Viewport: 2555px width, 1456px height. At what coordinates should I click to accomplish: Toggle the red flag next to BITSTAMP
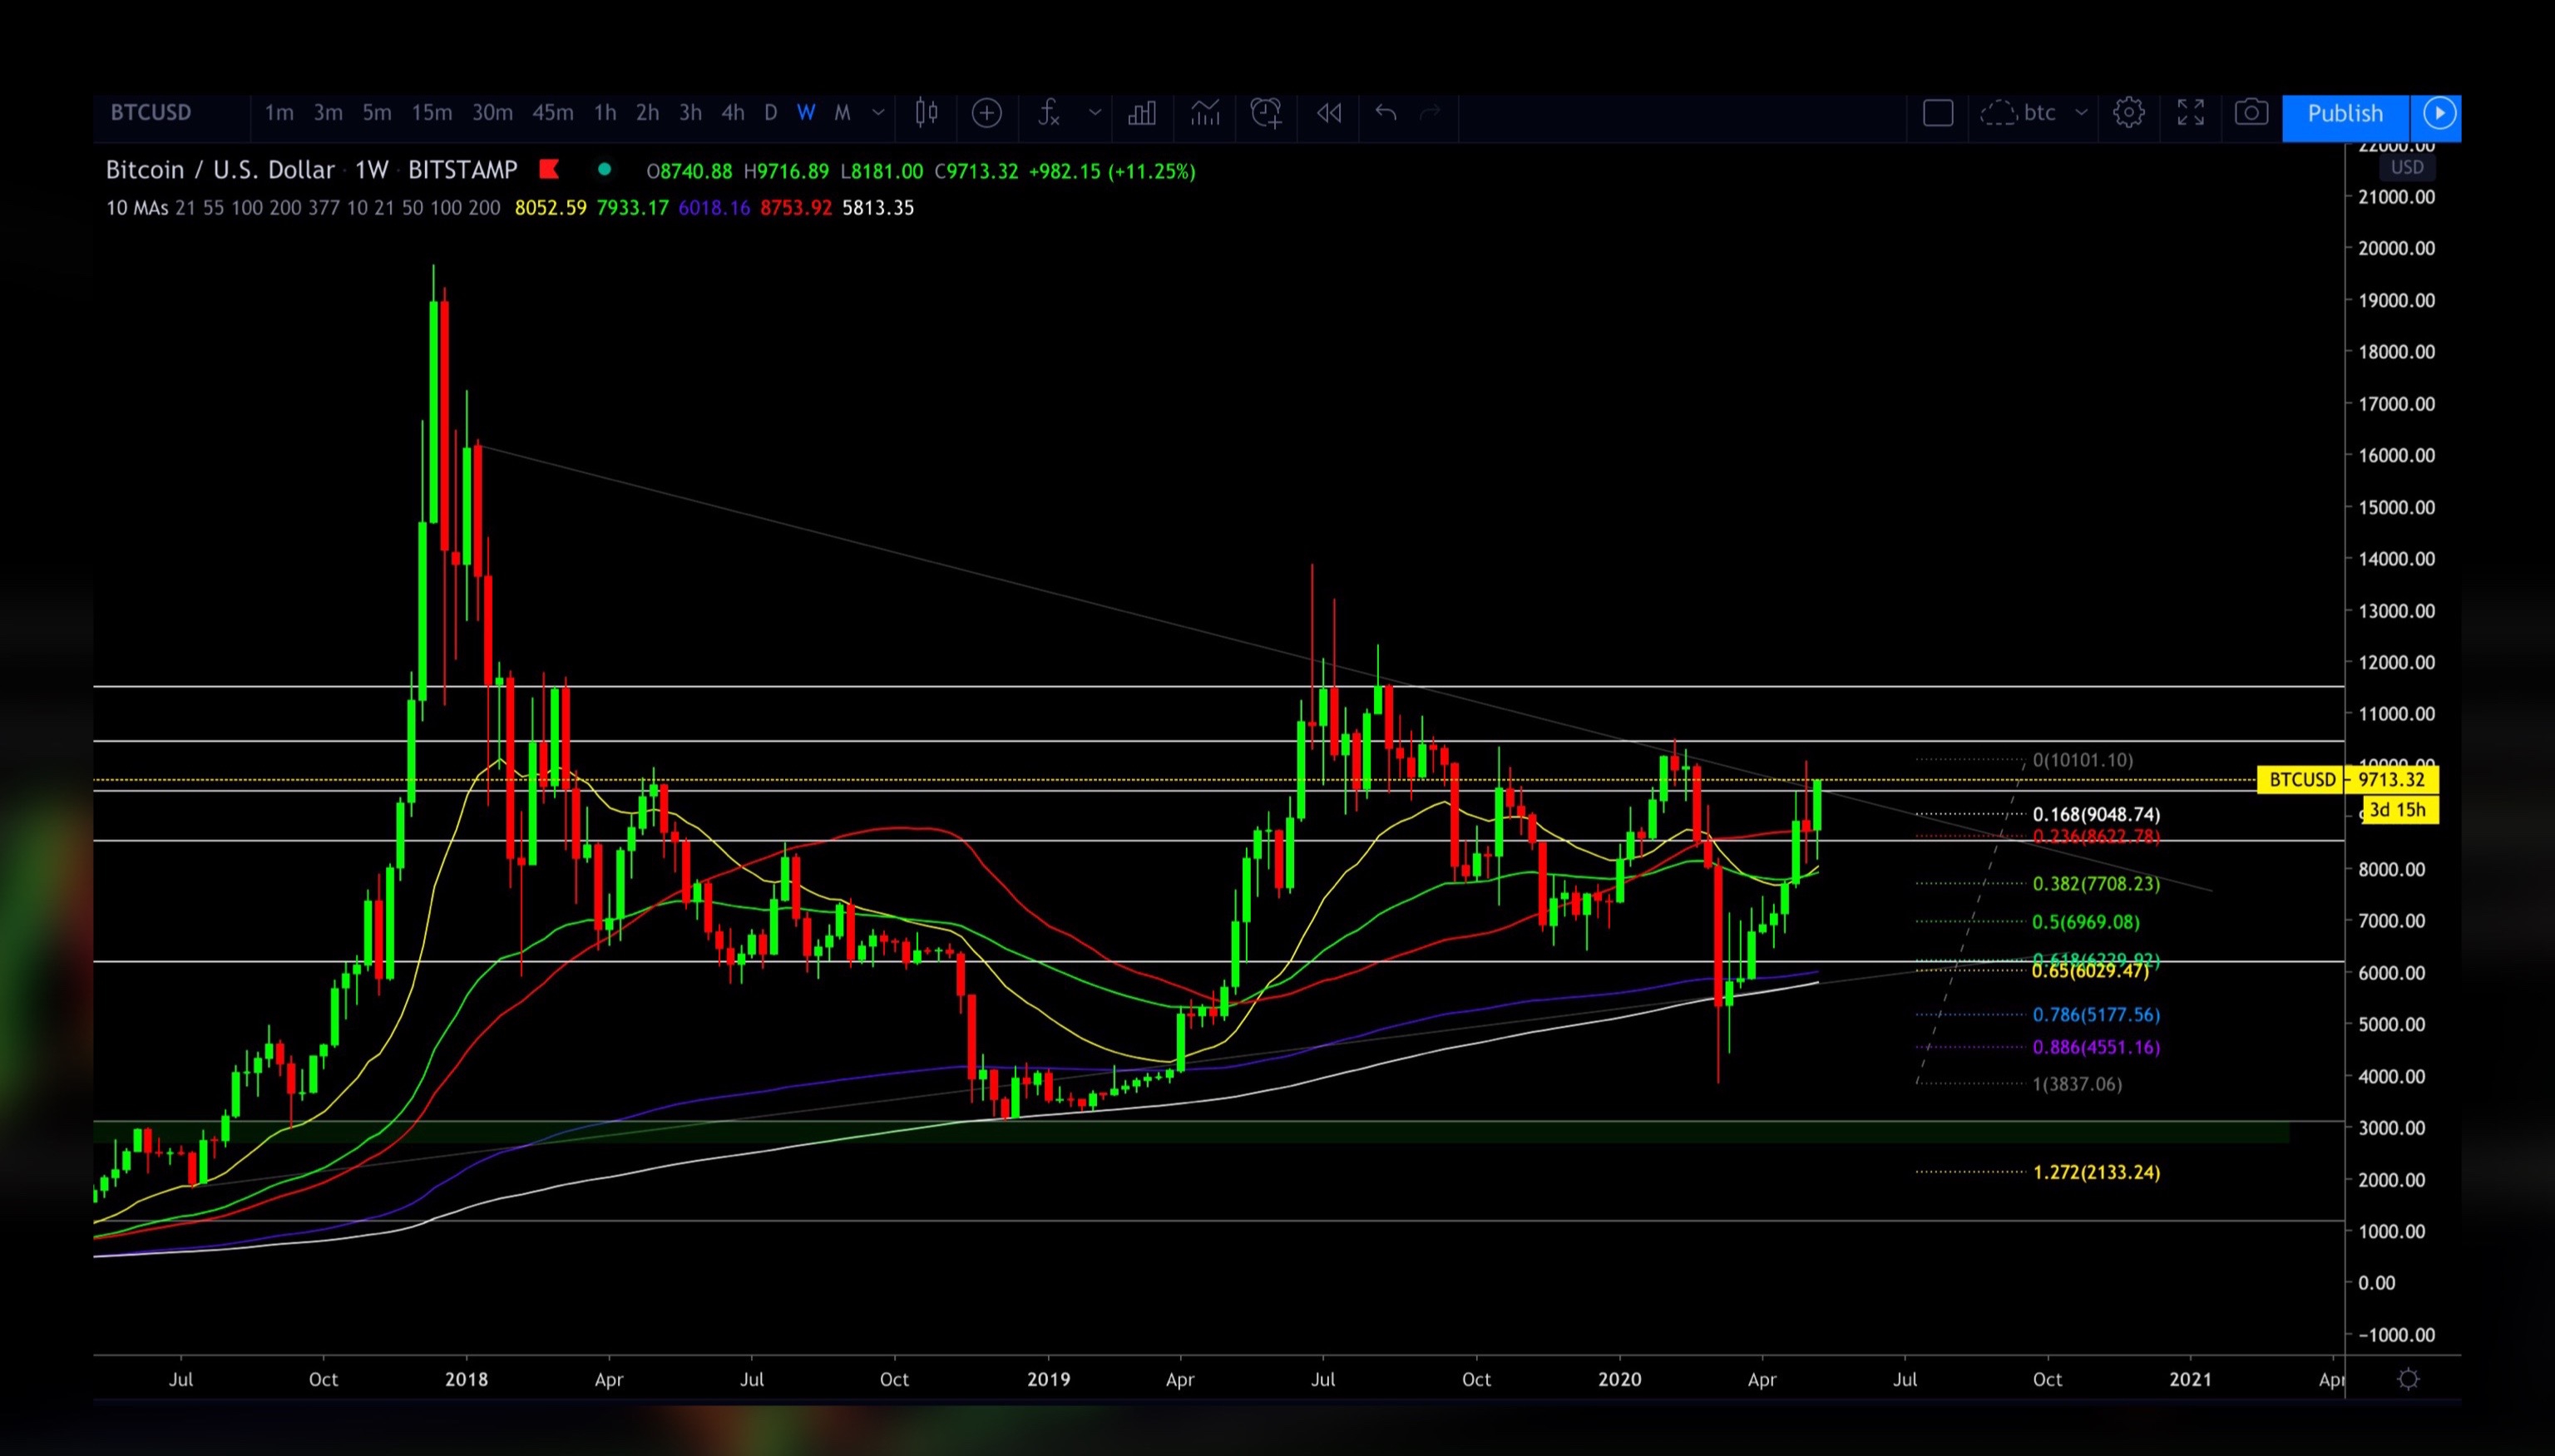(x=549, y=170)
